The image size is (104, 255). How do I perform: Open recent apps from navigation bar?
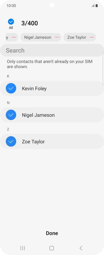coord(22,248)
